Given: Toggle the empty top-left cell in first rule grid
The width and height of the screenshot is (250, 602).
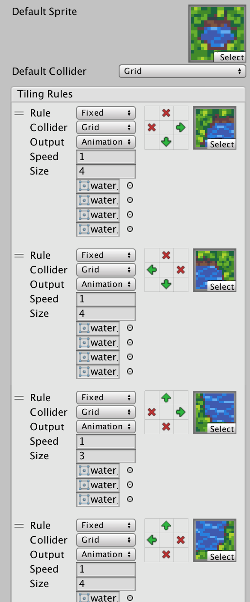Looking at the screenshot, I should [x=152, y=113].
